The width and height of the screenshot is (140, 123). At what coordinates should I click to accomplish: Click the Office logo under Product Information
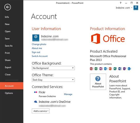108,39
